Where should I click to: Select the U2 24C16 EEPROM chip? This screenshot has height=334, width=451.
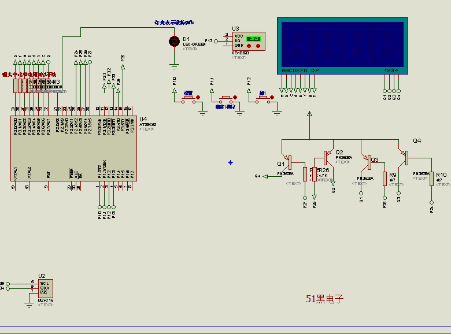pos(46,288)
